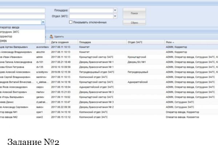Screen dimensions: 218x145
Task: Click date 2017.09.11 19:02
Action: [61, 97]
